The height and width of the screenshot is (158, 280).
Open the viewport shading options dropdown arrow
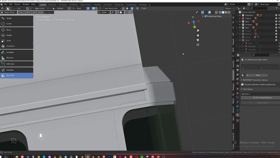(232, 12)
